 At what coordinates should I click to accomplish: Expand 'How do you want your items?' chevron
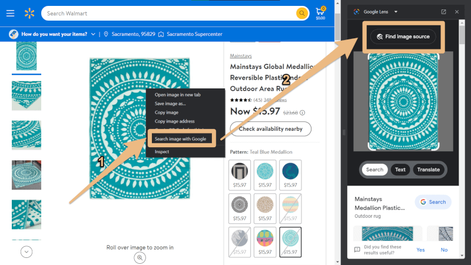click(93, 34)
